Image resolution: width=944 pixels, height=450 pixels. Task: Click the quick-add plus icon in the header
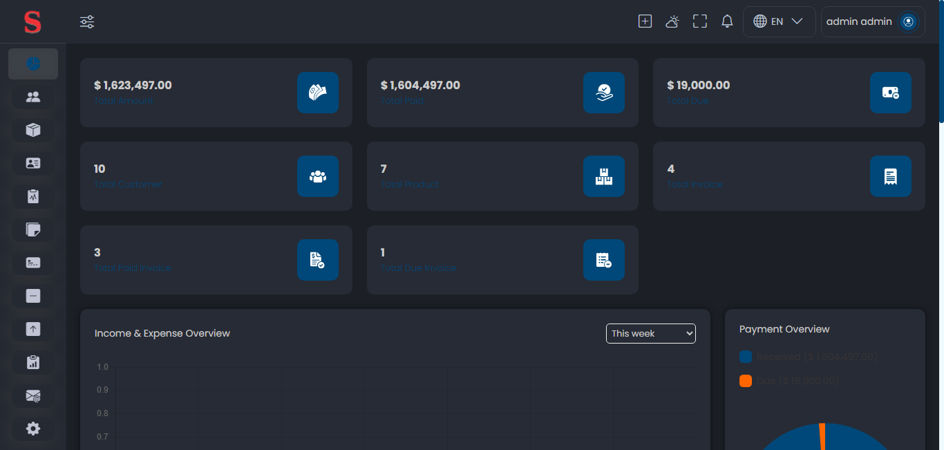[644, 21]
